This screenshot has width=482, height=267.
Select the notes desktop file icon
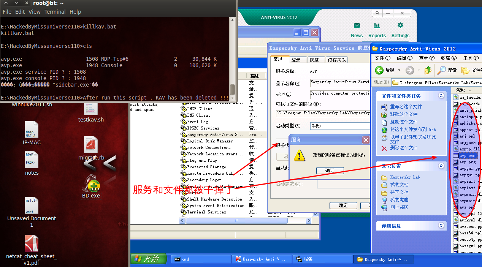(32, 163)
